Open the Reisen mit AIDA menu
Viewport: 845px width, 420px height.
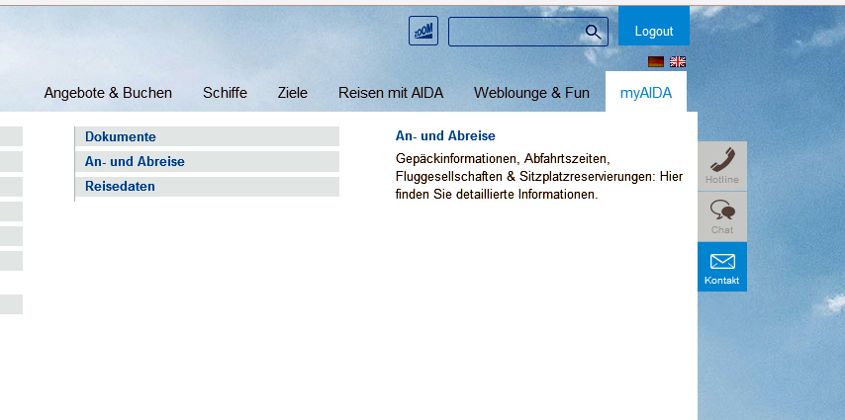click(390, 93)
